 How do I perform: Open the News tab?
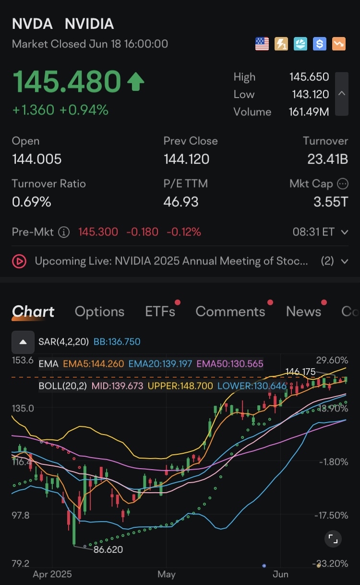point(303,311)
